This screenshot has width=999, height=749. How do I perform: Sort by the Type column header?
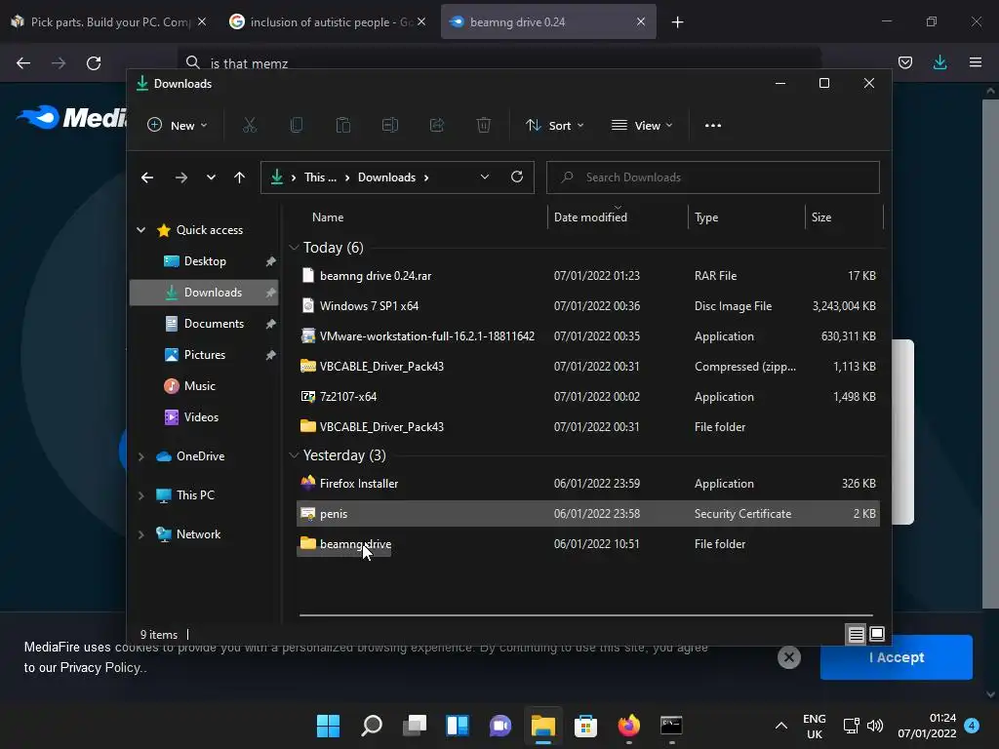point(706,217)
